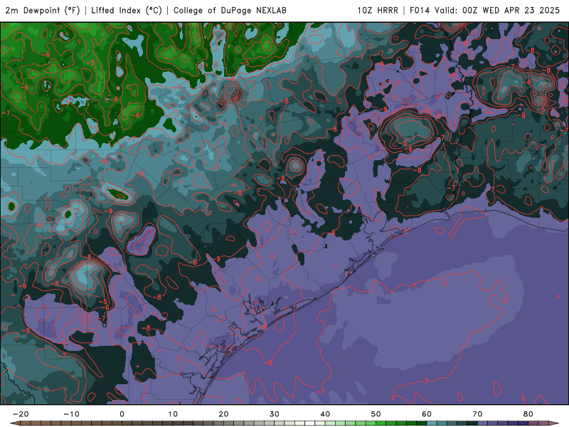Image resolution: width=569 pixels, height=427 pixels.
Task: Click the 60 label on the color scale
Action: (x=427, y=414)
